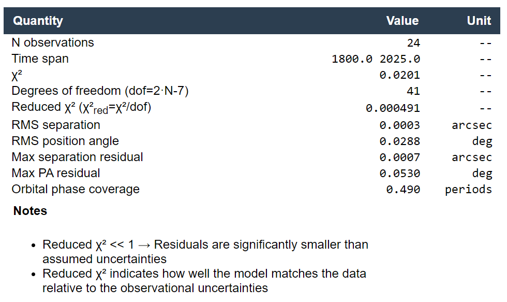The height and width of the screenshot is (302, 507).
Task: Select the Degrees of freedom row label
Action: [100, 91]
